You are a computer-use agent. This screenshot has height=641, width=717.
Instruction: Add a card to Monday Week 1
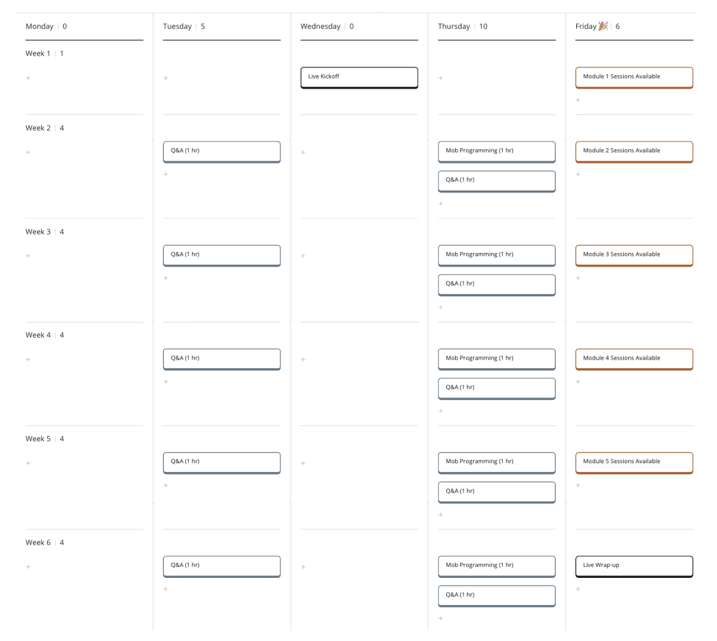pos(28,78)
